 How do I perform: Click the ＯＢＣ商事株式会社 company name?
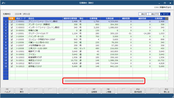click(x=163, y=7)
